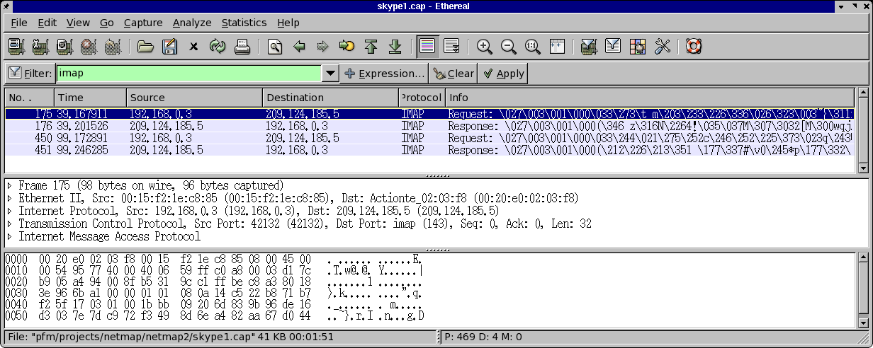
Task: Open Preferences with the tools icon
Action: (663, 47)
